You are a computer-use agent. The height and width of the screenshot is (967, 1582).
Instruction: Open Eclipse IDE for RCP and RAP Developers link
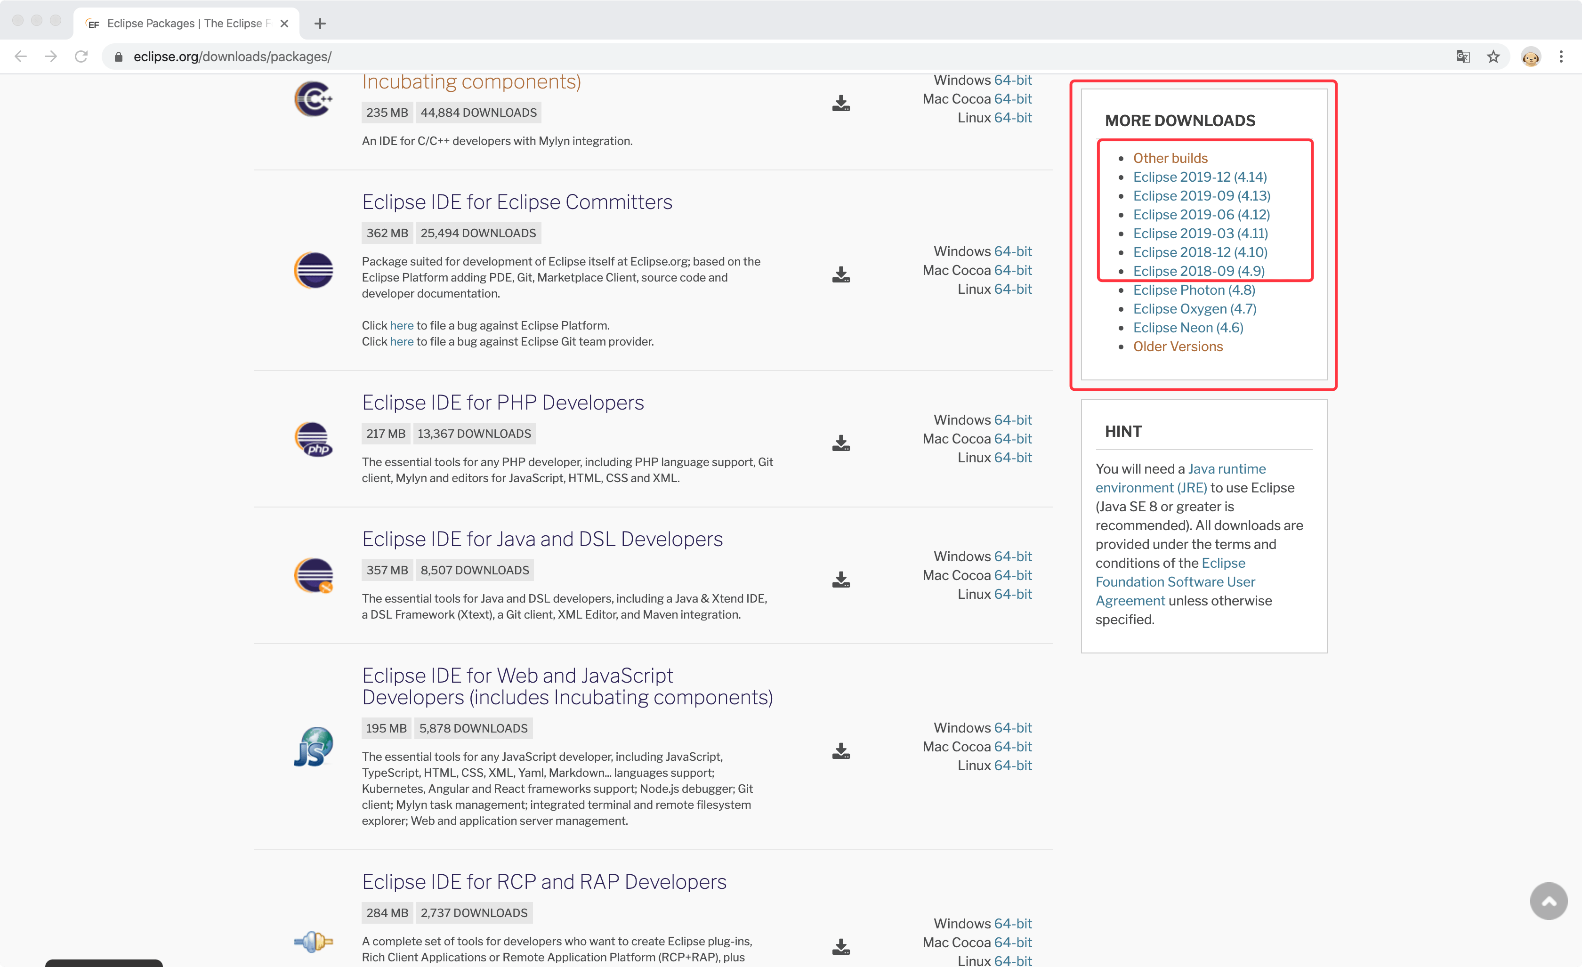tap(544, 882)
